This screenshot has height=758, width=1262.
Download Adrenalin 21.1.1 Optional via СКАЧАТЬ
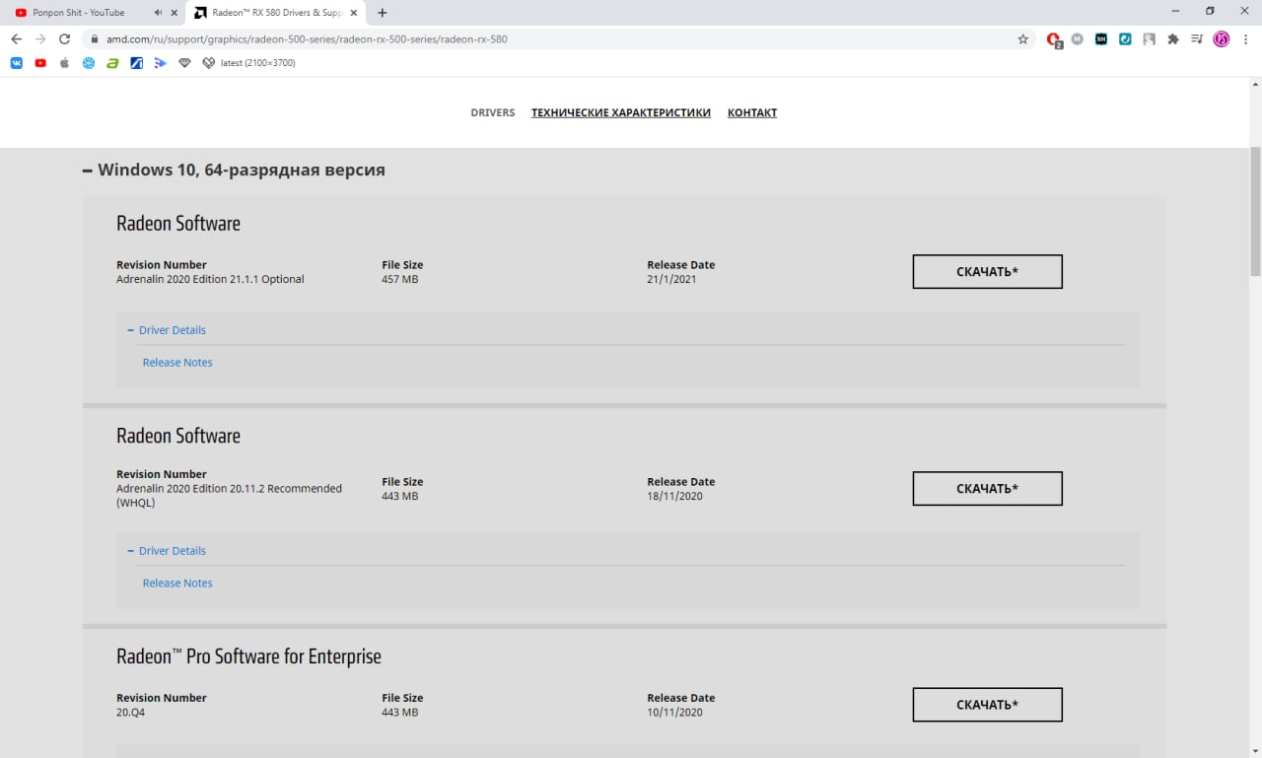pos(987,272)
